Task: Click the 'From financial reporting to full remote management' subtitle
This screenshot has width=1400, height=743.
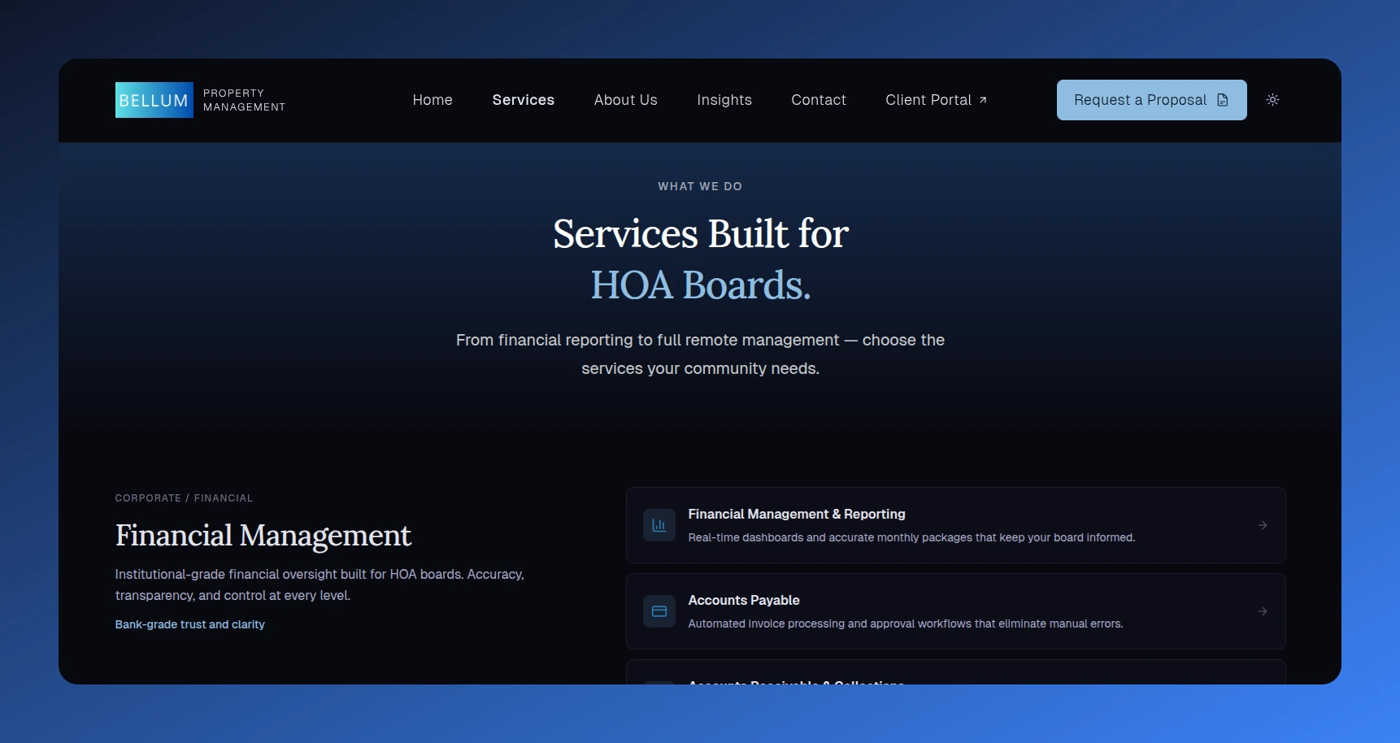Action: pos(700,354)
